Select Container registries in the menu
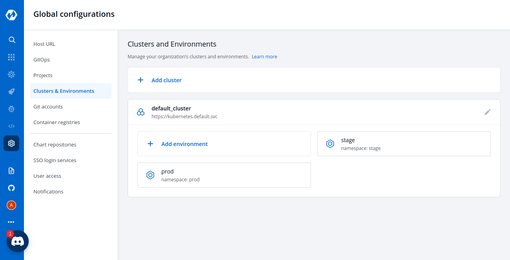 57,123
